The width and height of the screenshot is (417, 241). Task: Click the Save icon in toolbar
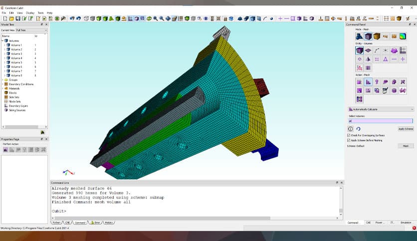tap(17, 18)
